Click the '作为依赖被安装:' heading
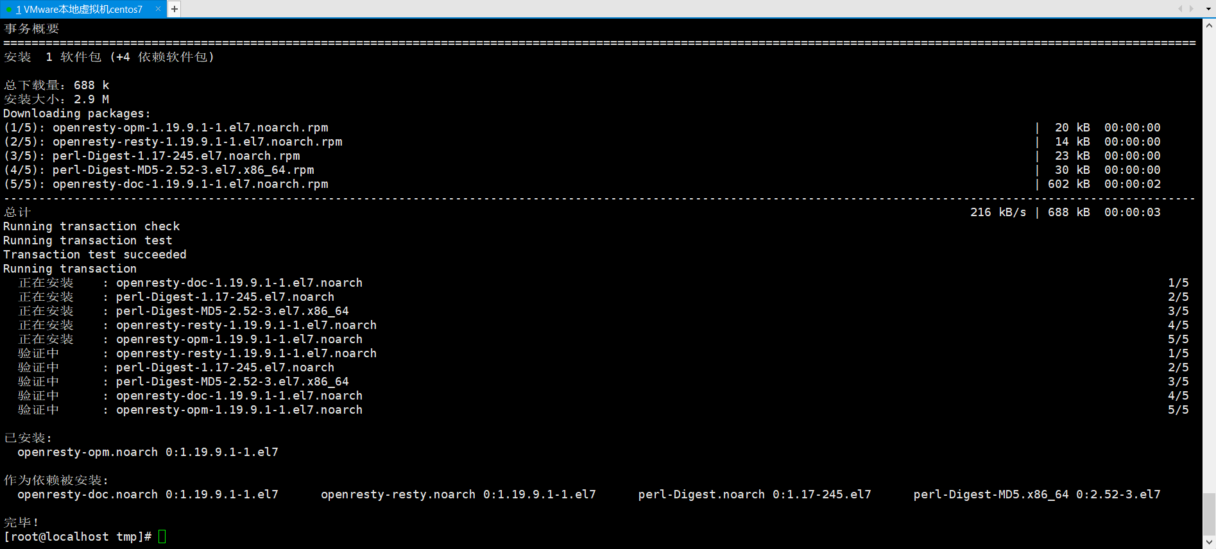The height and width of the screenshot is (549, 1216). (x=56, y=480)
